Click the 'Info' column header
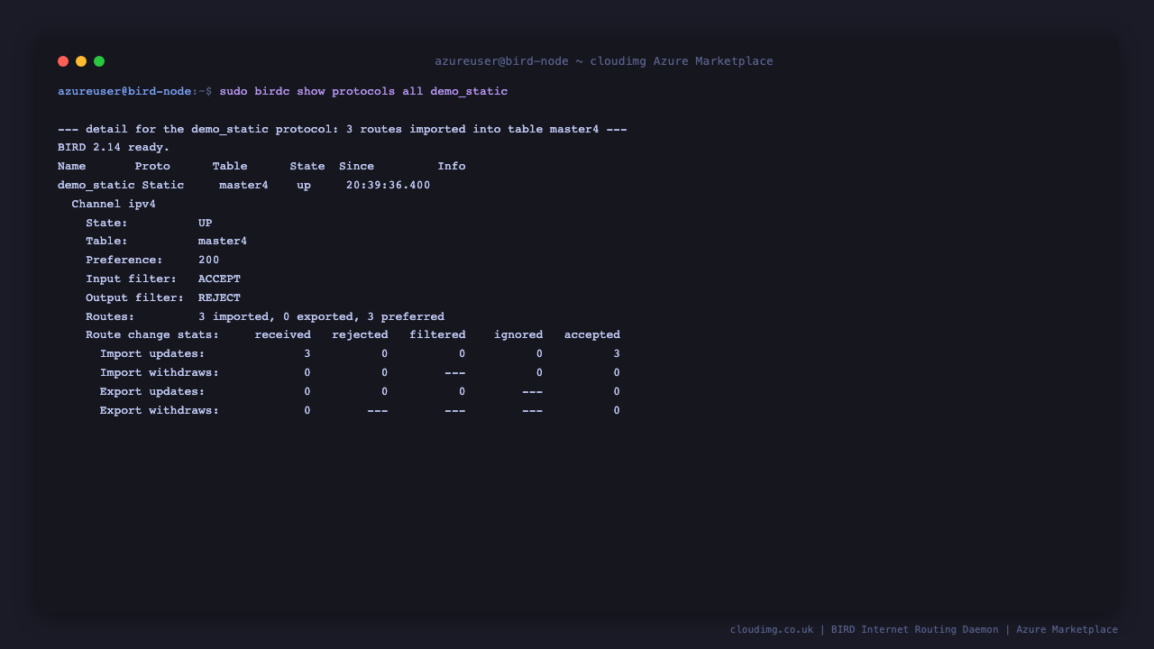 (452, 166)
